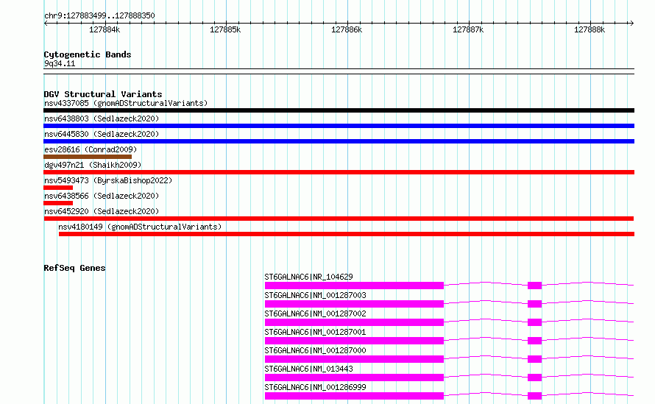
Task: Click the ST6GALNAC6|NM_001287003 transcript label
Action: pyautogui.click(x=316, y=295)
